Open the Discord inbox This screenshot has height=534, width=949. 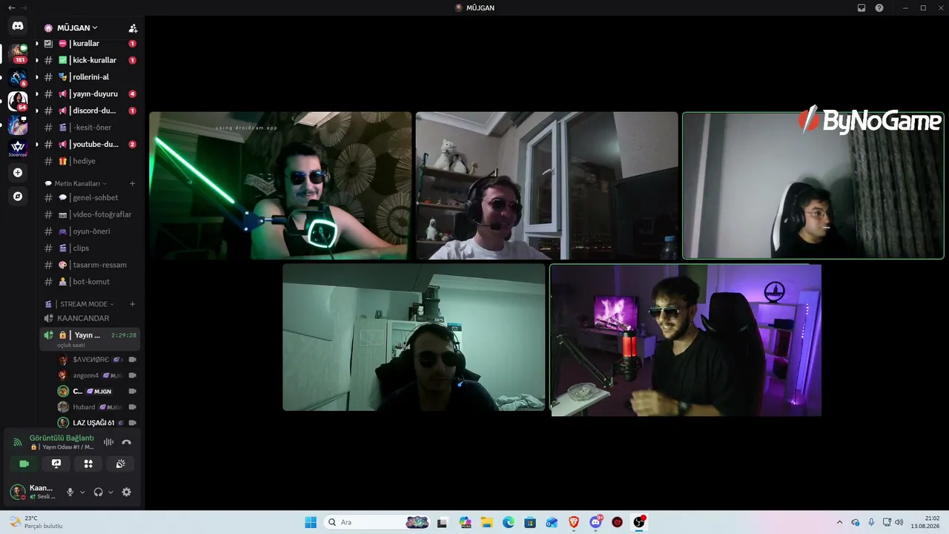[862, 7]
